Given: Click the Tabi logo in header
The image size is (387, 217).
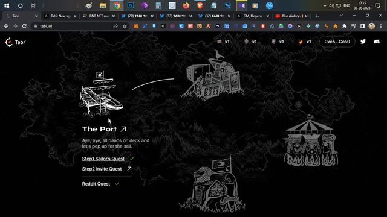Looking at the screenshot, I should pos(15,42).
